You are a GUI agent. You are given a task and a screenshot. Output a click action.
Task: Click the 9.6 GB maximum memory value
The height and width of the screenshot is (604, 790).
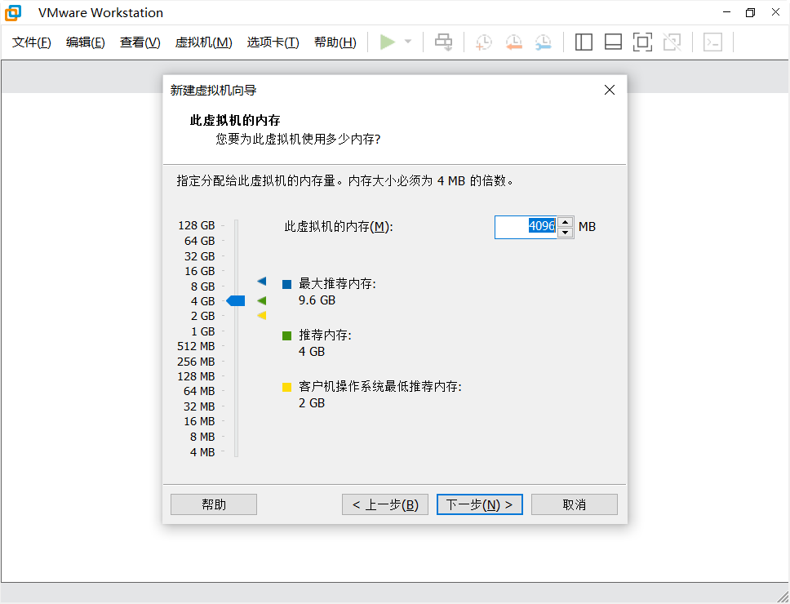click(317, 300)
